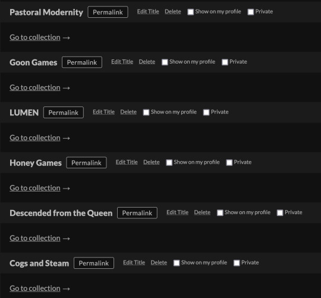Go to collection under Cogs and Steam
This screenshot has height=298, width=321.
click(x=35, y=288)
